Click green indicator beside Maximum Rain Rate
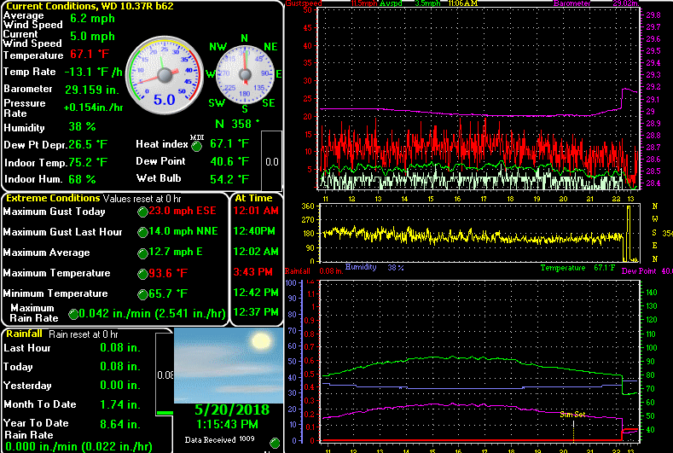Screen dimensions: 673x453 [73, 314]
